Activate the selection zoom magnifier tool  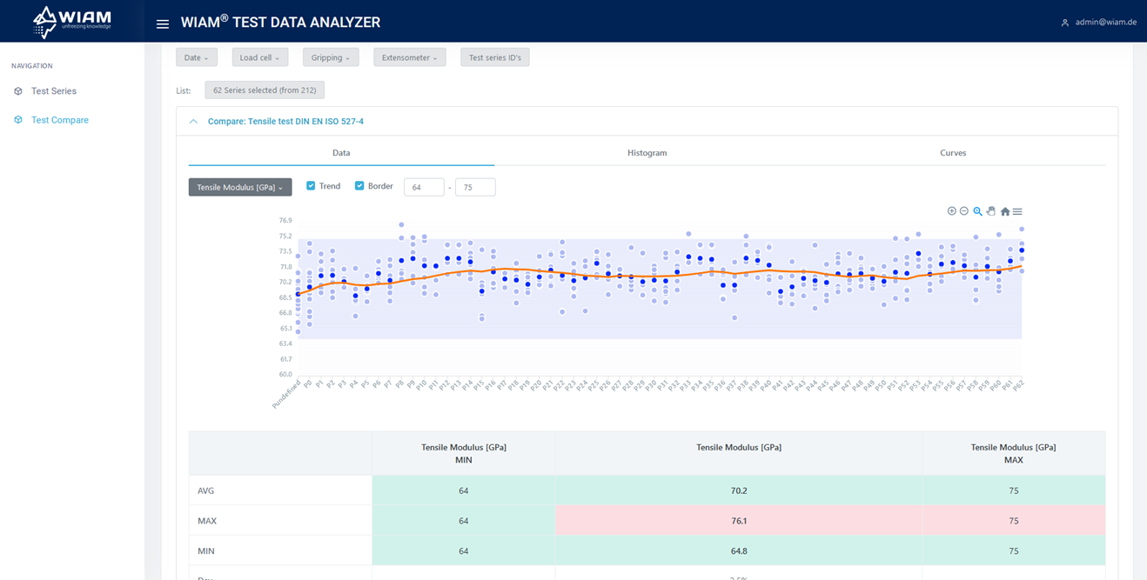pos(977,211)
